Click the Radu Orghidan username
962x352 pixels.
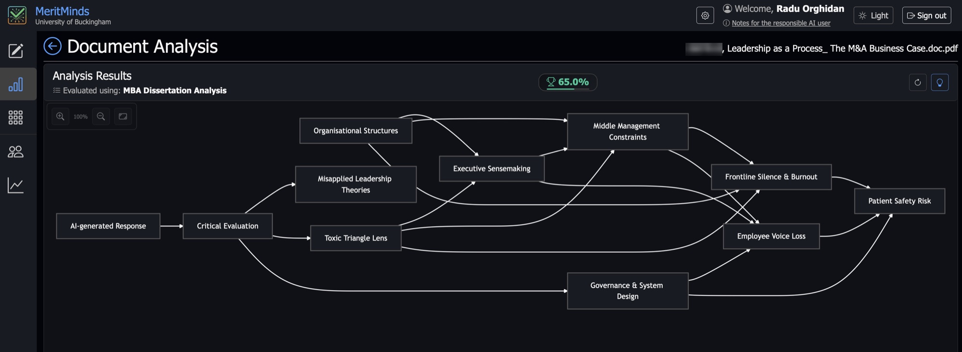[x=810, y=9]
